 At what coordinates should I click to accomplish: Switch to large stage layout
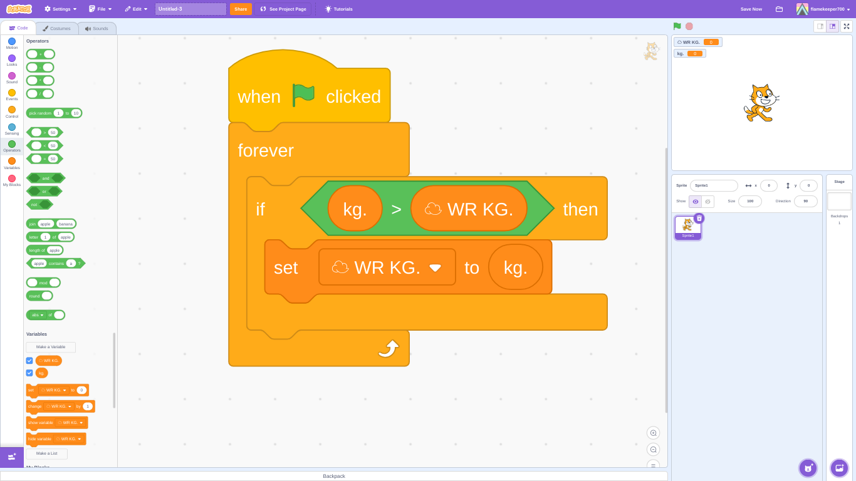click(832, 26)
